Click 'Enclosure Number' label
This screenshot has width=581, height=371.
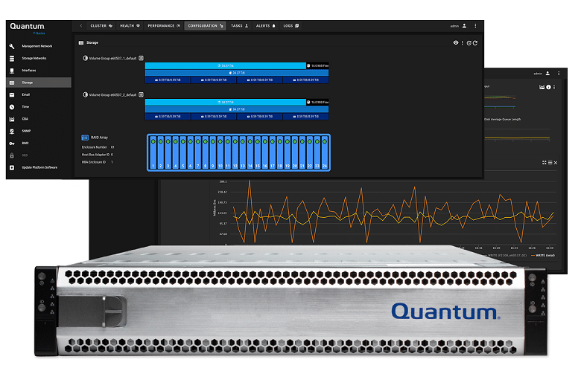(x=94, y=147)
